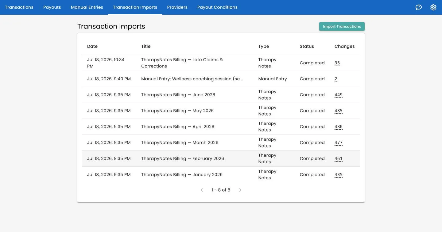
Task: Click the Changes column header
Action: [344, 46]
